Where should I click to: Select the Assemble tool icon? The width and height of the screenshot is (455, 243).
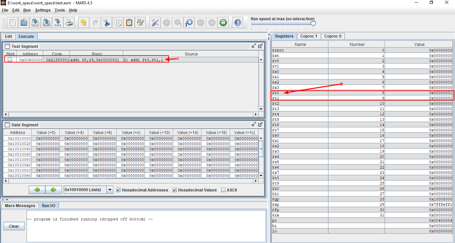pyautogui.click(x=155, y=23)
